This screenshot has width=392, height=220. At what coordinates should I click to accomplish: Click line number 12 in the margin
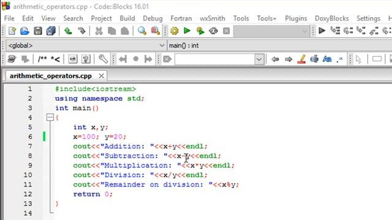pyautogui.click(x=28, y=194)
